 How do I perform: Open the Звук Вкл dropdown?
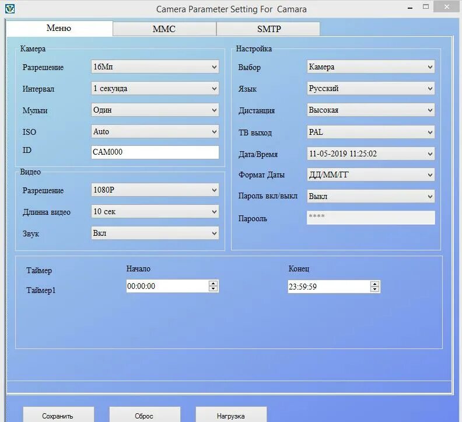155,233
